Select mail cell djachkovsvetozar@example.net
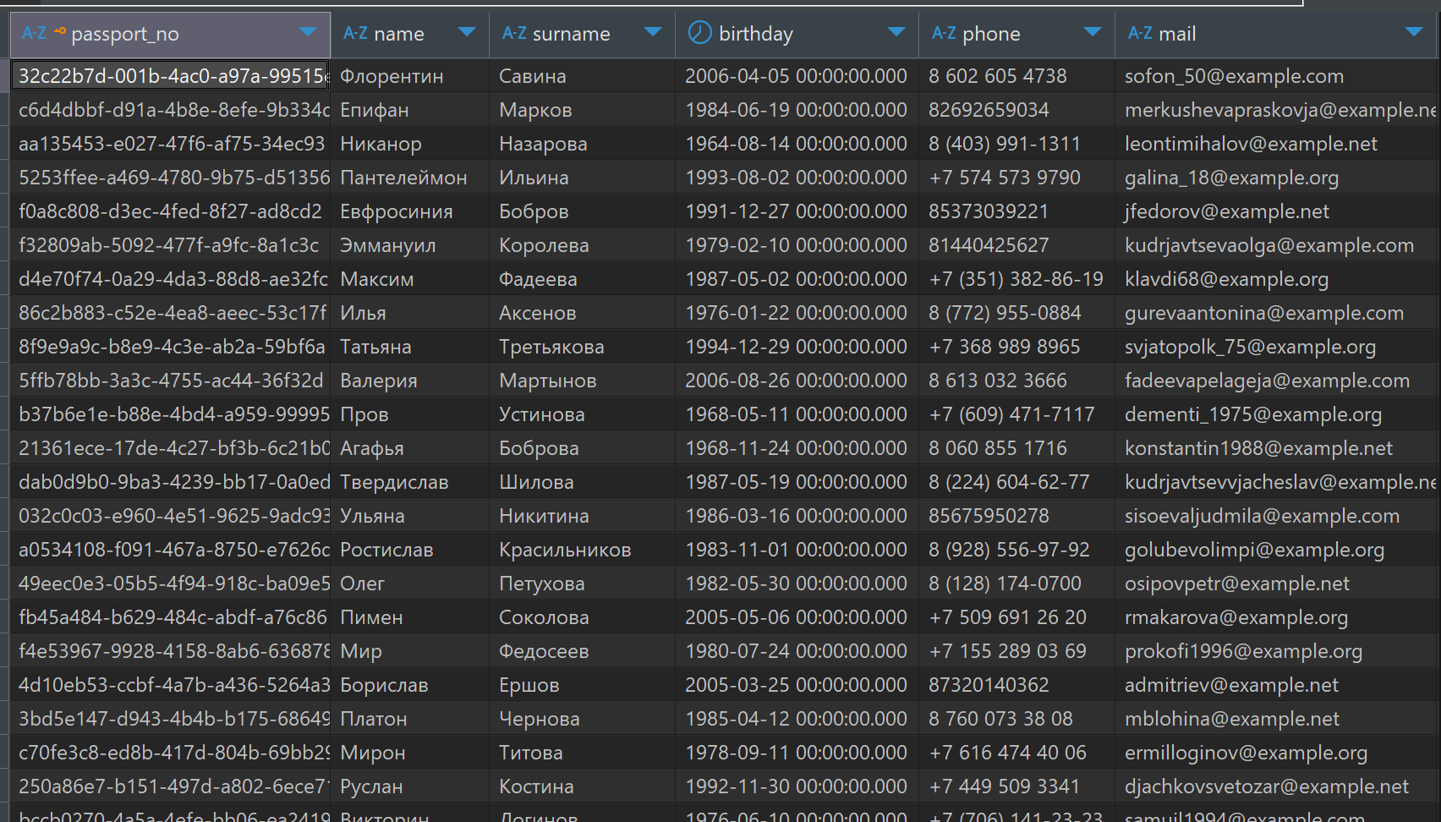Image resolution: width=1441 pixels, height=822 pixels. [x=1278, y=786]
